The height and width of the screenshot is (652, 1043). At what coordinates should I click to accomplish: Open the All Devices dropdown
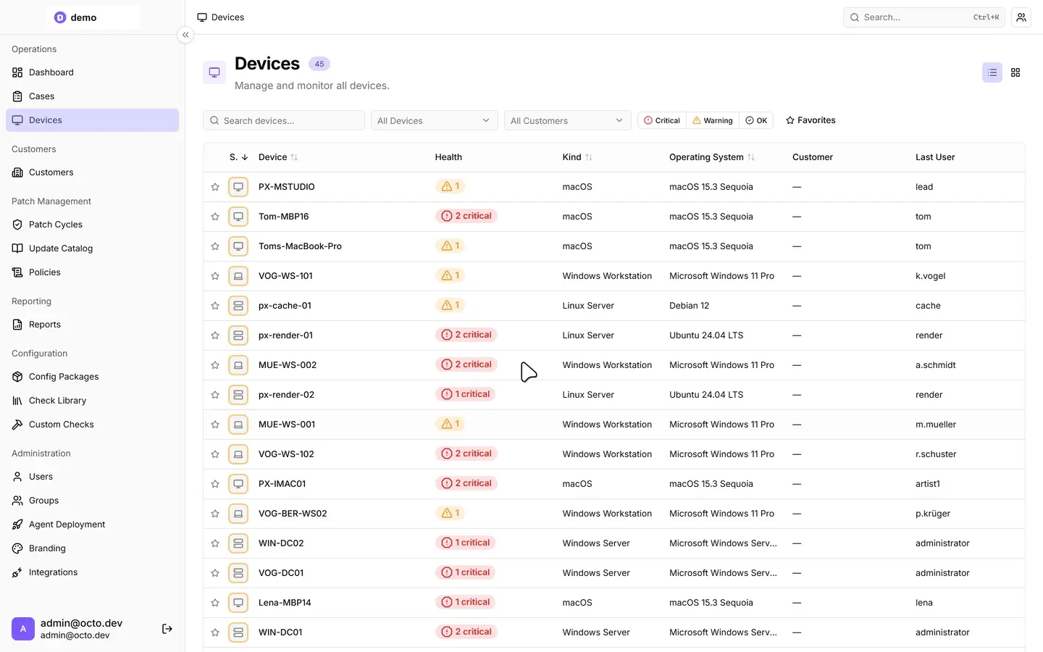(435, 120)
